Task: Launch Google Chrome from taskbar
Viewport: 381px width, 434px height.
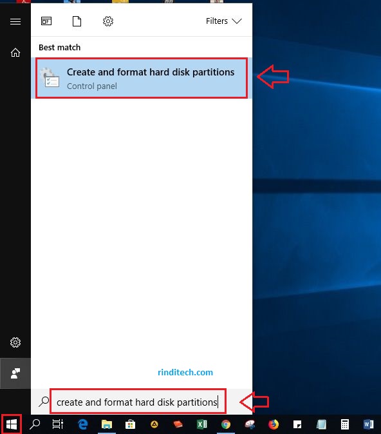Action: click(x=226, y=424)
